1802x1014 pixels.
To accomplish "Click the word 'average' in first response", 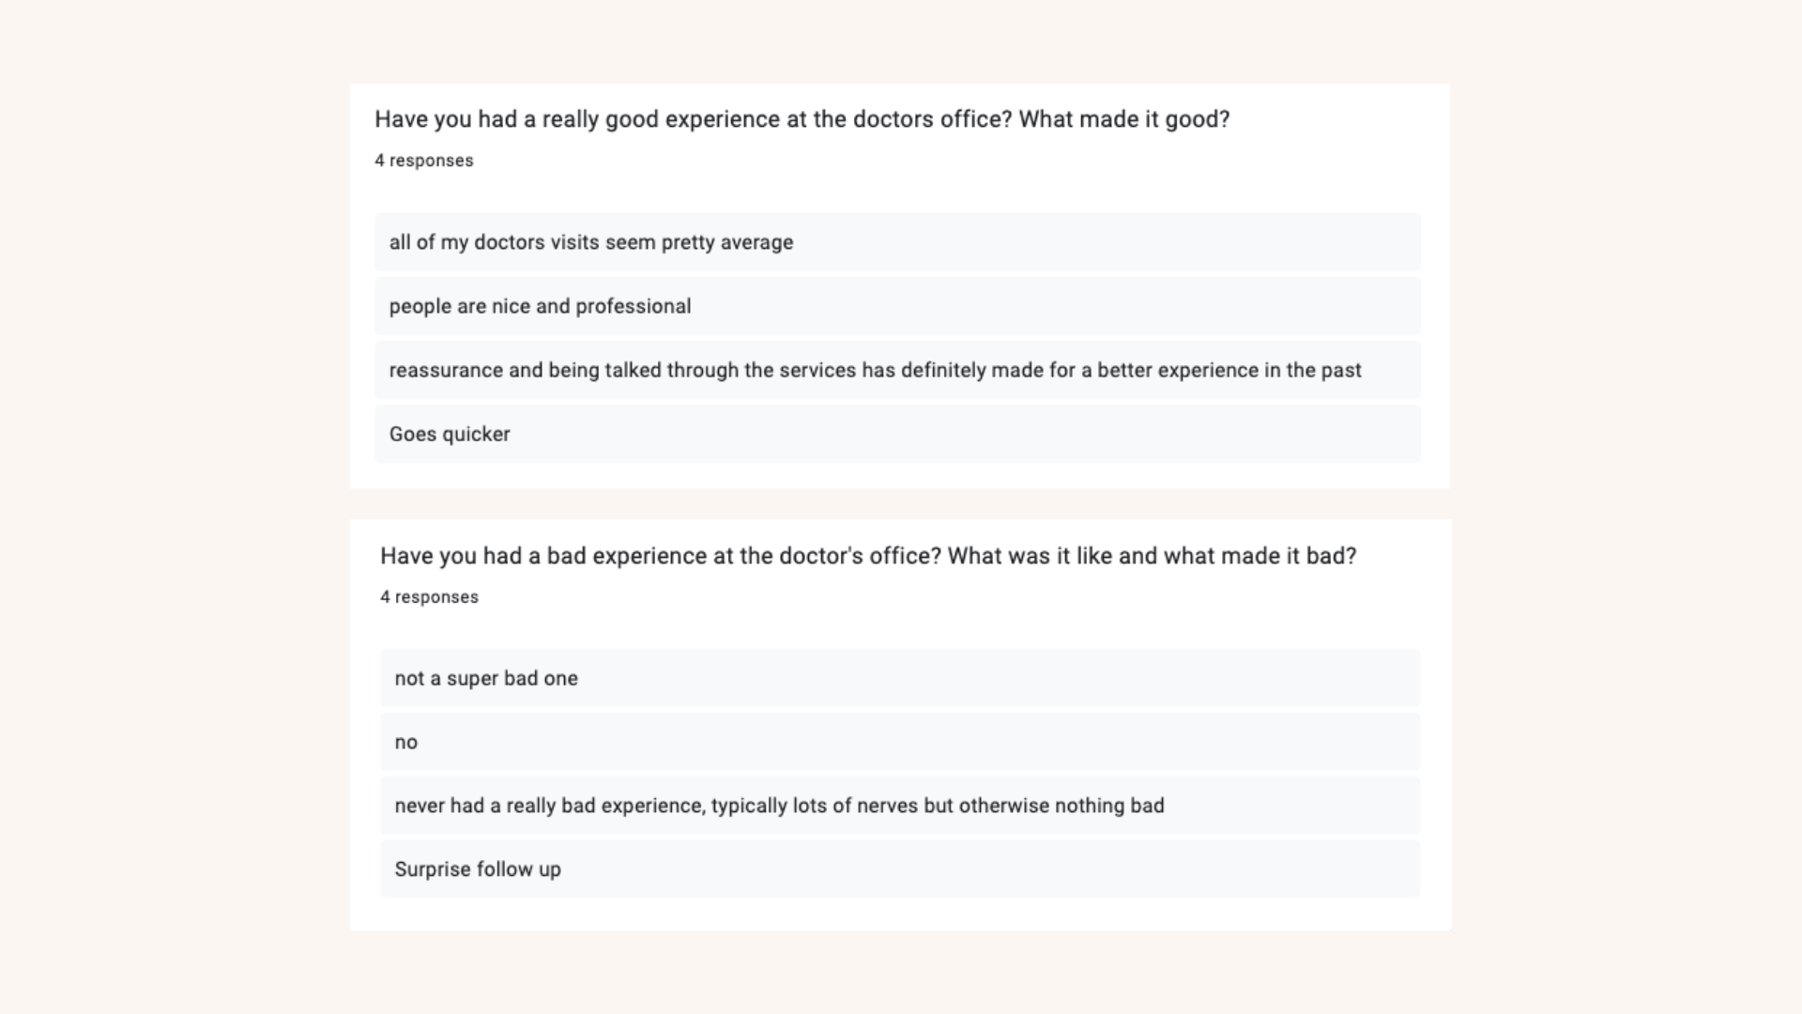I will pyautogui.click(x=756, y=242).
